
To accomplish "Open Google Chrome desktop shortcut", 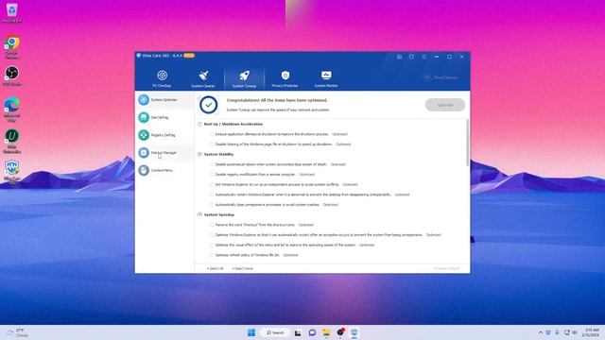I will coord(12,46).
